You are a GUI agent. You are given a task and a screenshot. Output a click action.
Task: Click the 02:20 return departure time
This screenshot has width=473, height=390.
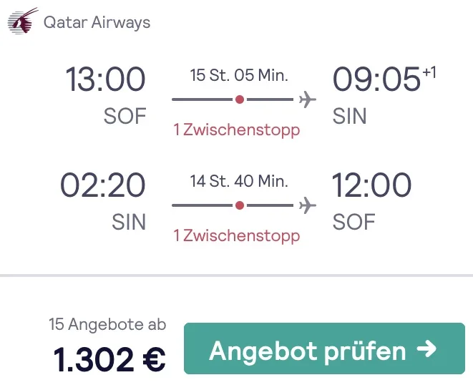pos(102,186)
